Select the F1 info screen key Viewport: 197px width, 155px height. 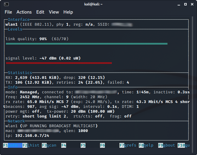click(x=12, y=145)
